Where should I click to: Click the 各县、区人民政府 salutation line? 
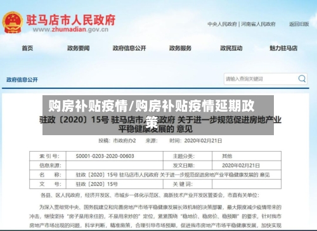pyautogui.click(x=150, y=195)
